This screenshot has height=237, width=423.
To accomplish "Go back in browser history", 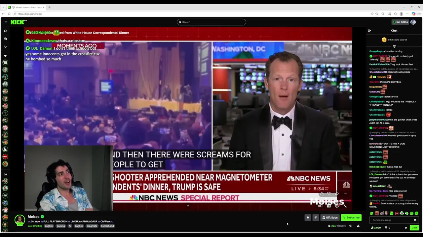I will point(3,14).
